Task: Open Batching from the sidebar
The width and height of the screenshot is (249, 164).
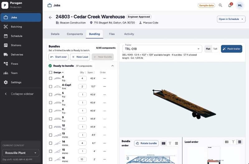Action: tap(21, 27)
